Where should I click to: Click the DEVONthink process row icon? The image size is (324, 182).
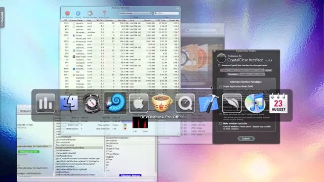coord(74,69)
